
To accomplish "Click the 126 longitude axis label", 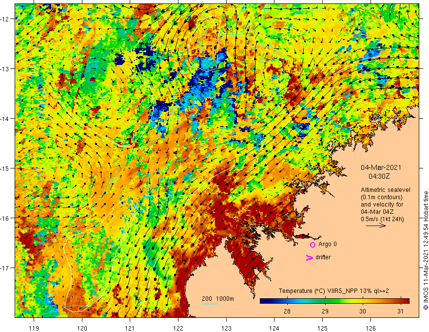I will pos(370,328).
